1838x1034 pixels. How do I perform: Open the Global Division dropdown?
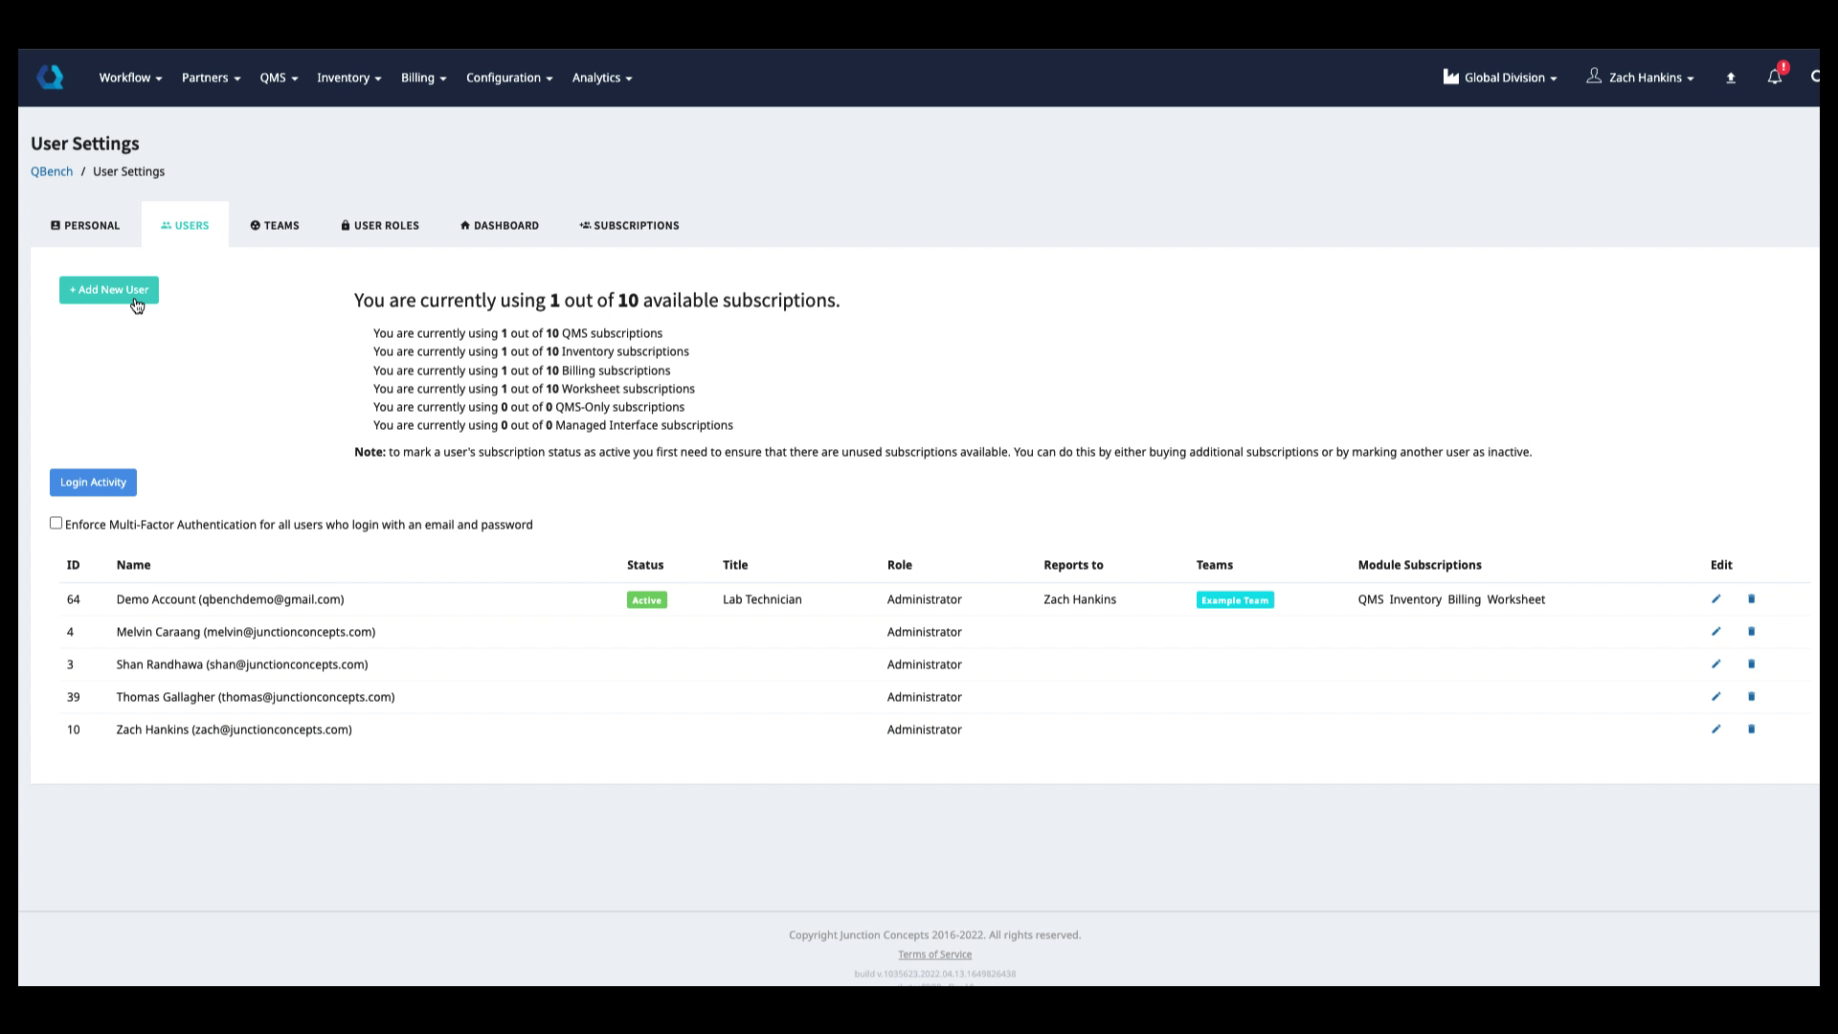[1500, 78]
